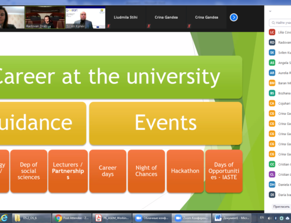Open the PE_ASEM_Workin PDF taskbar item

coord(112,218)
